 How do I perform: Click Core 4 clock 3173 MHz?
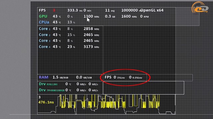(x=91, y=47)
